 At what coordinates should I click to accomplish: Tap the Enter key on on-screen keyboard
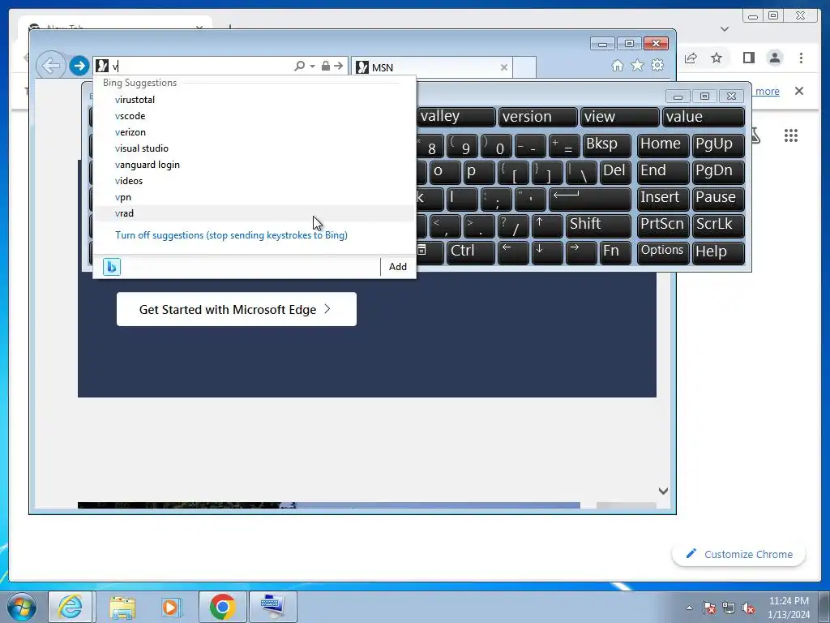(x=590, y=199)
